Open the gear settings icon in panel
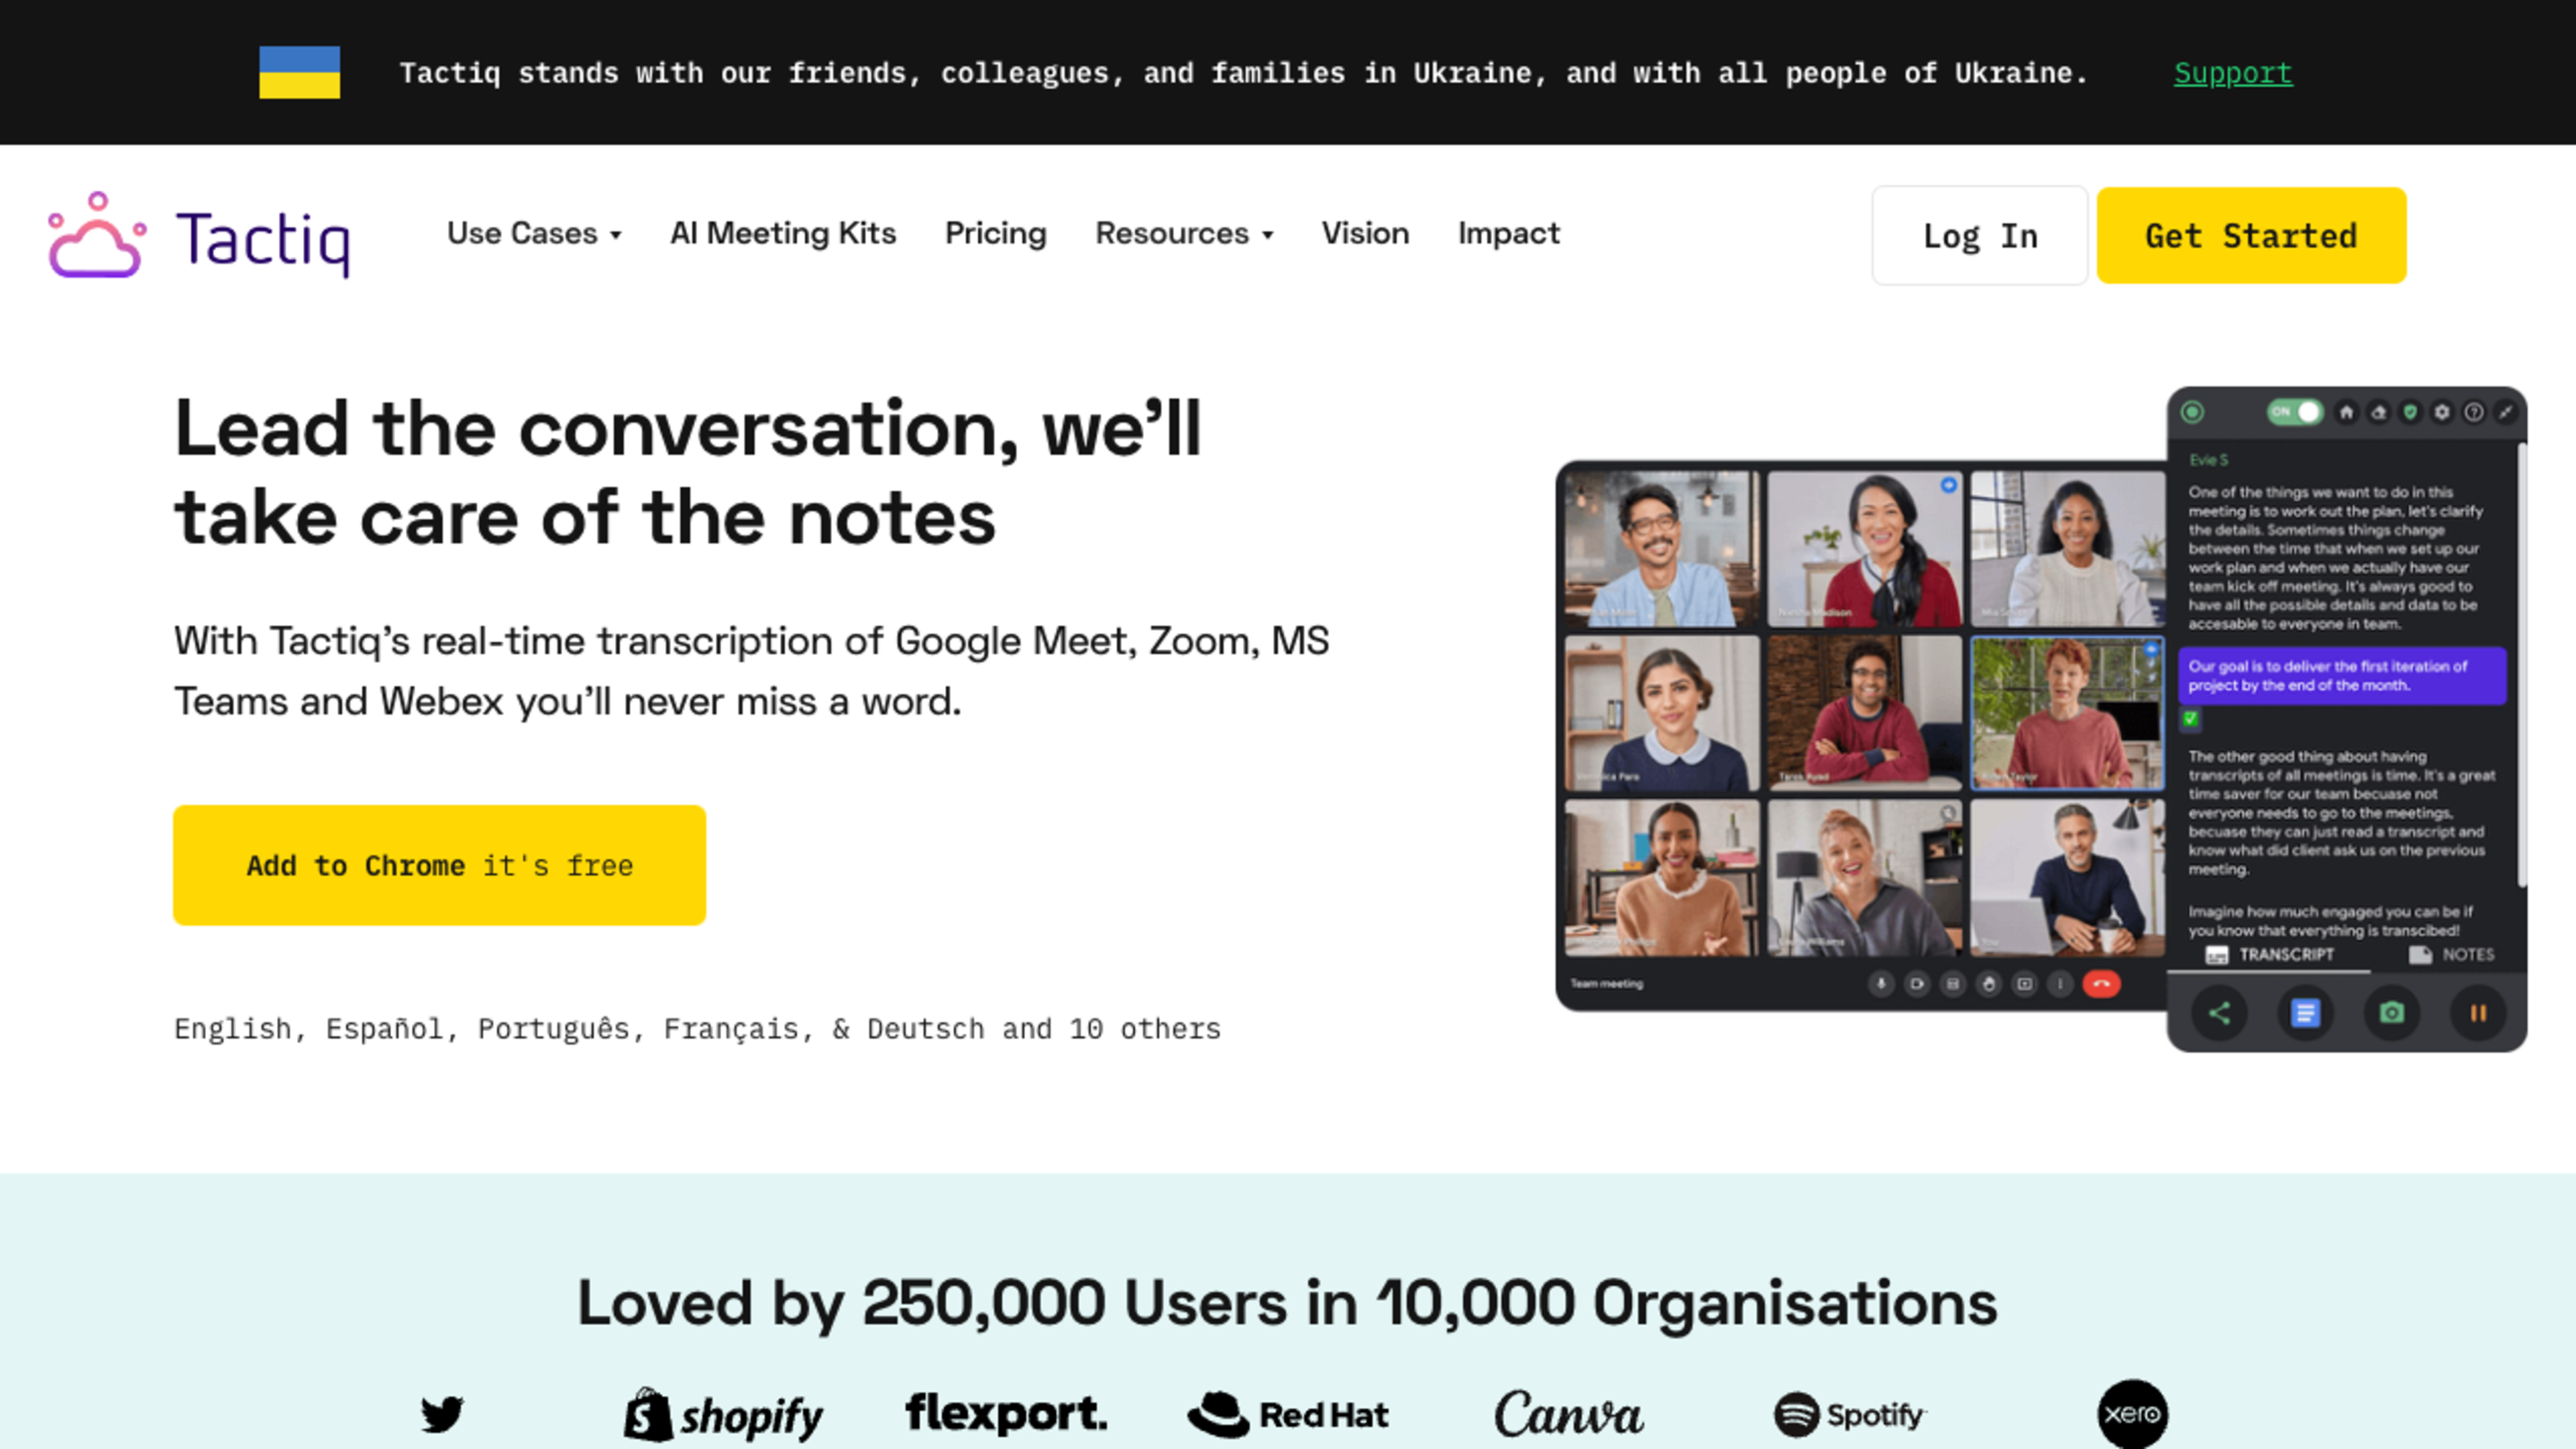The image size is (2576, 1449). click(x=2442, y=412)
